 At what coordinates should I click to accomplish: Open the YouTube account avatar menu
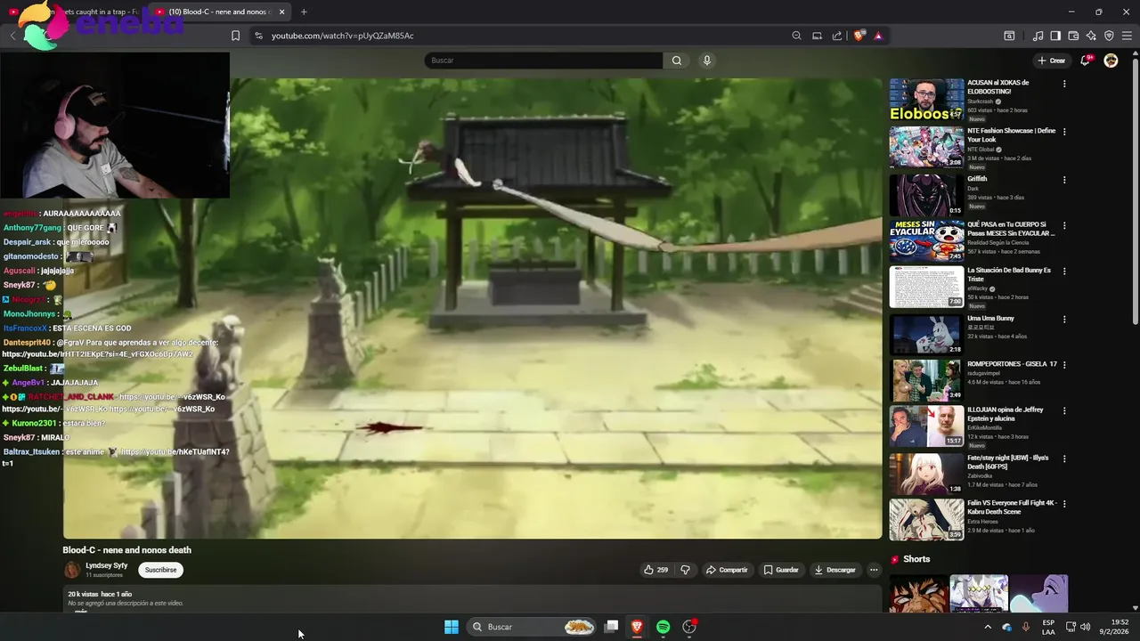point(1111,61)
